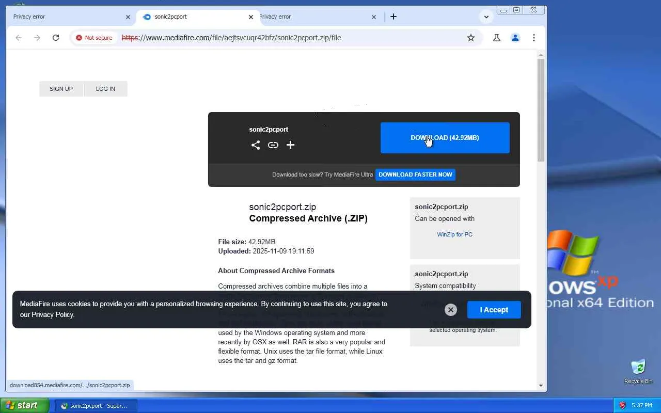
Task: Click the system clock showing 5:37 PM
Action: click(642, 406)
